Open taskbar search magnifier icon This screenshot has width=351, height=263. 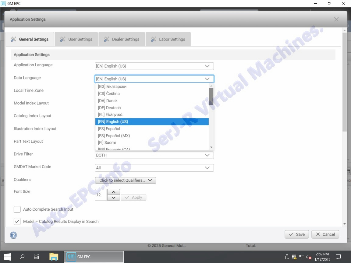[x=22, y=257]
